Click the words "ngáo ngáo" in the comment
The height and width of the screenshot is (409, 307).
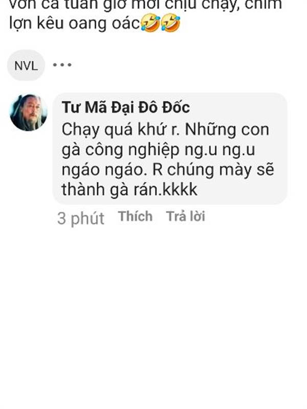tap(103, 170)
